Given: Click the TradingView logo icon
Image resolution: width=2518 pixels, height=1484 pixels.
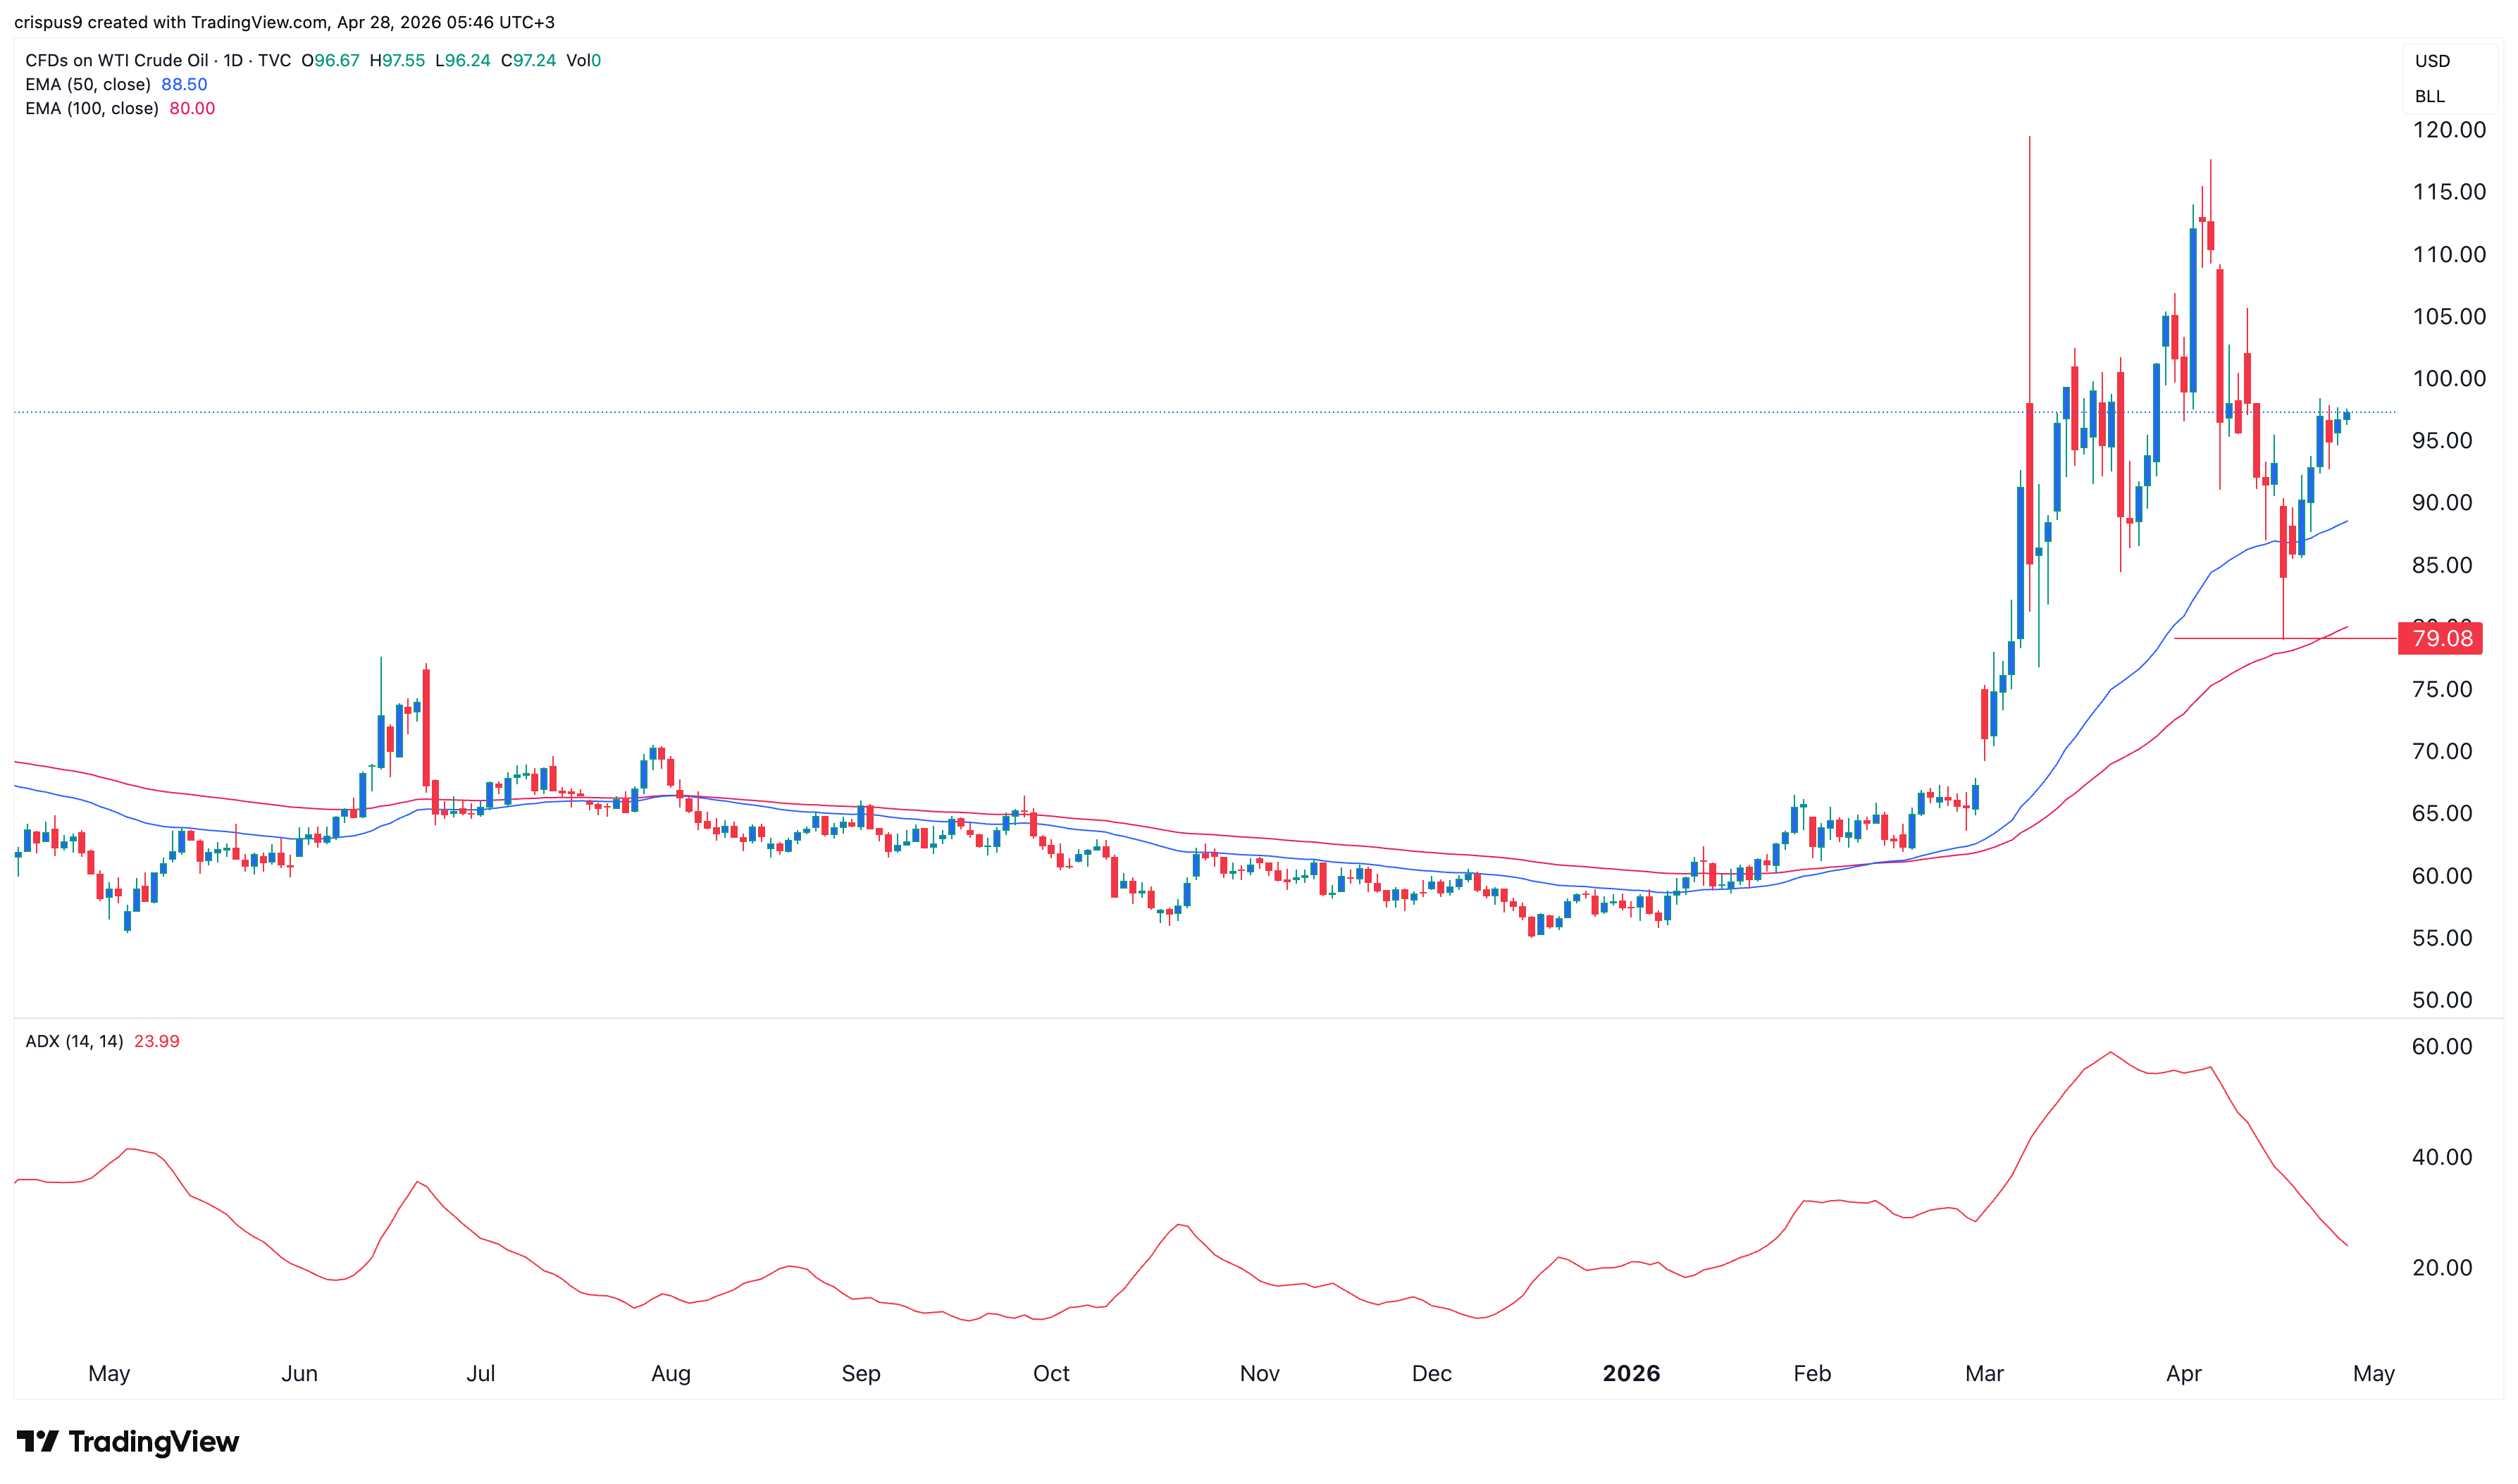Looking at the screenshot, I should (x=38, y=1441).
